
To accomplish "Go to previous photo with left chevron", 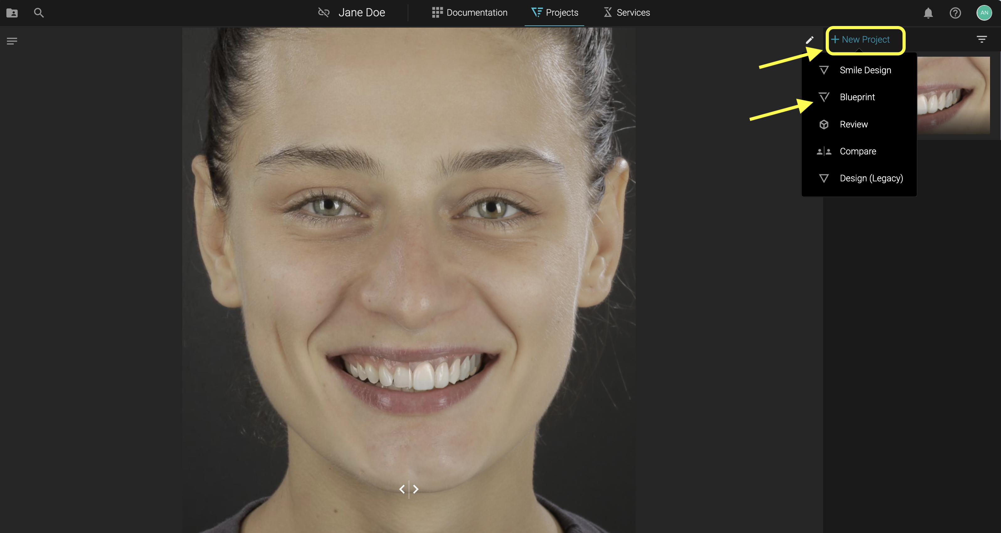I will click(x=402, y=489).
